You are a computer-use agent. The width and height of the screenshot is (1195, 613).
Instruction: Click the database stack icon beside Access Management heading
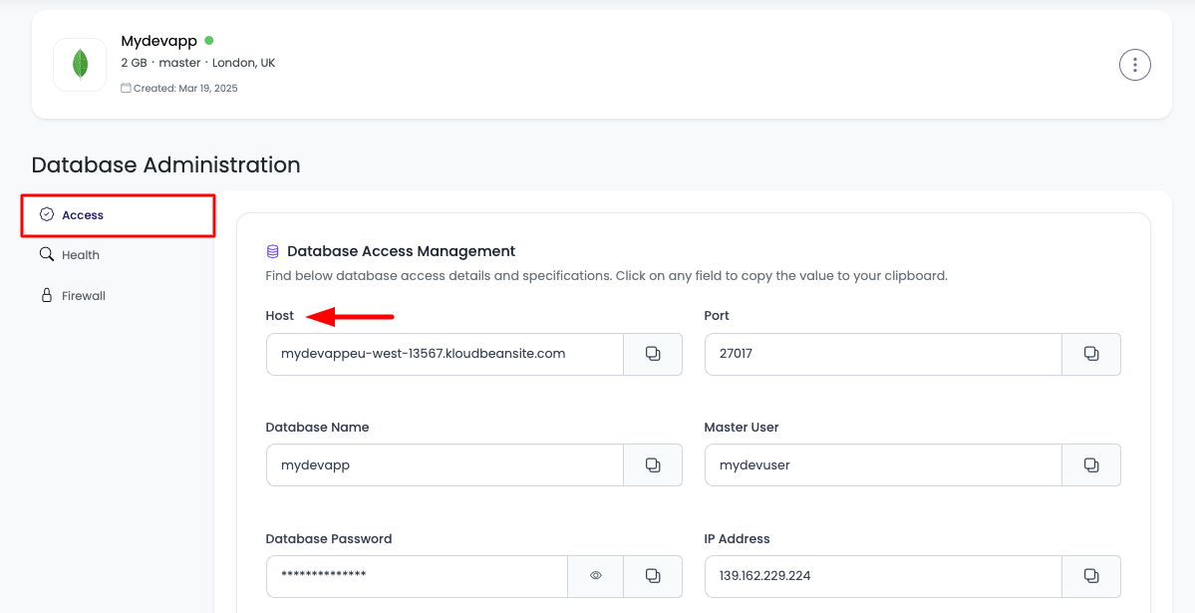click(271, 250)
